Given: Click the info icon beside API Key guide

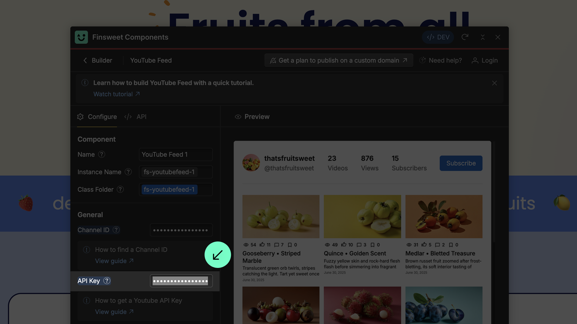Looking at the screenshot, I should [x=87, y=301].
